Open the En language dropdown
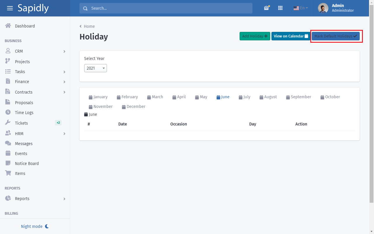374x234 pixels. click(301, 8)
